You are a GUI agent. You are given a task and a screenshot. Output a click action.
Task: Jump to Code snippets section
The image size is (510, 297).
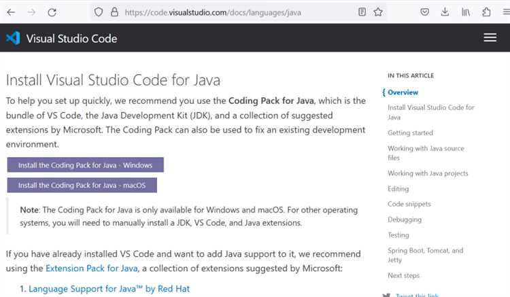click(x=409, y=204)
